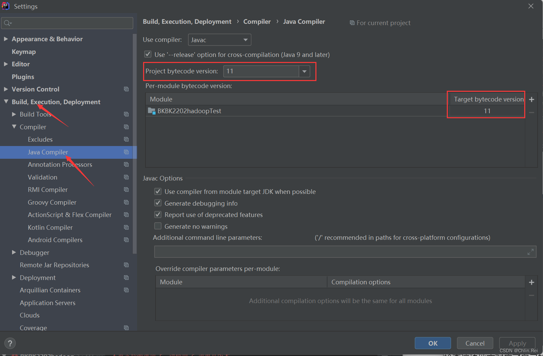The image size is (543, 356).
Task: Select Groovy Compiler settings
Action: click(x=52, y=202)
